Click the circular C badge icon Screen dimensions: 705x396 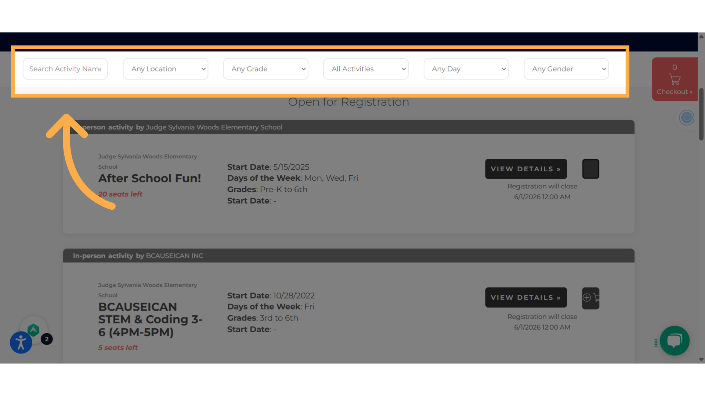686,118
